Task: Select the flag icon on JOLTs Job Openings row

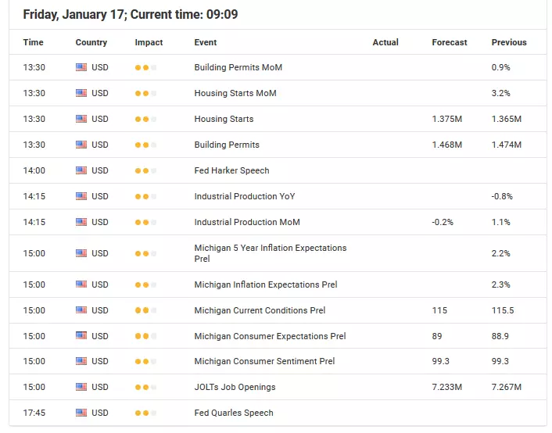Action: (81, 387)
